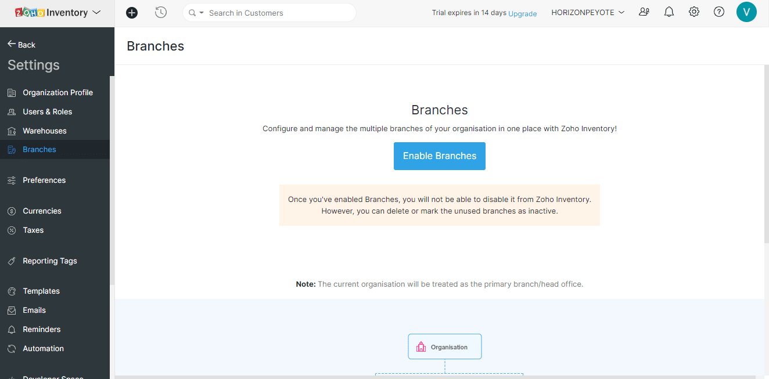This screenshot has height=379, width=769.
Task: Click the main page vertical scrollbar
Action: 766,157
